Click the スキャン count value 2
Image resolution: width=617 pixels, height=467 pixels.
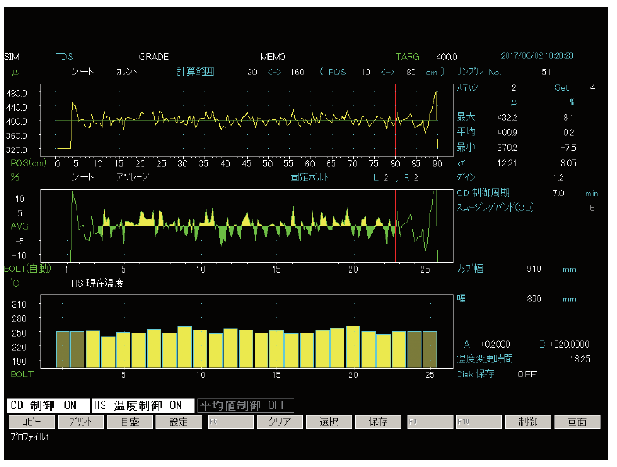pos(514,87)
